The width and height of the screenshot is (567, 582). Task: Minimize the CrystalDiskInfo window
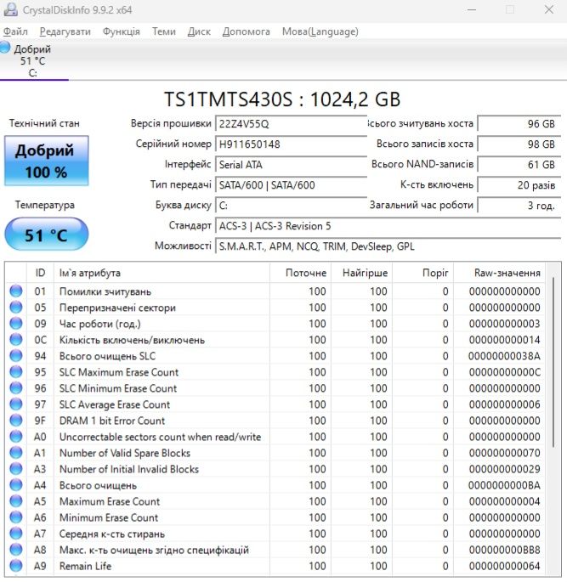tap(472, 9)
